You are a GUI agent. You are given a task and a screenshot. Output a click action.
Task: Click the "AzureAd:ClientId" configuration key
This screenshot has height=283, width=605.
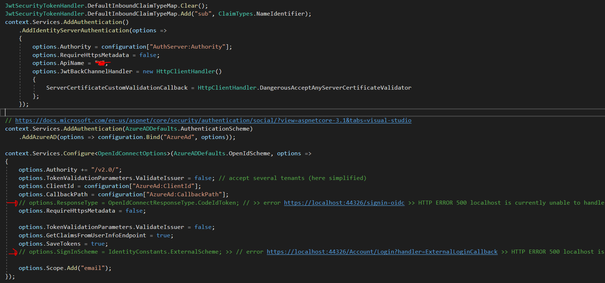[x=165, y=186]
